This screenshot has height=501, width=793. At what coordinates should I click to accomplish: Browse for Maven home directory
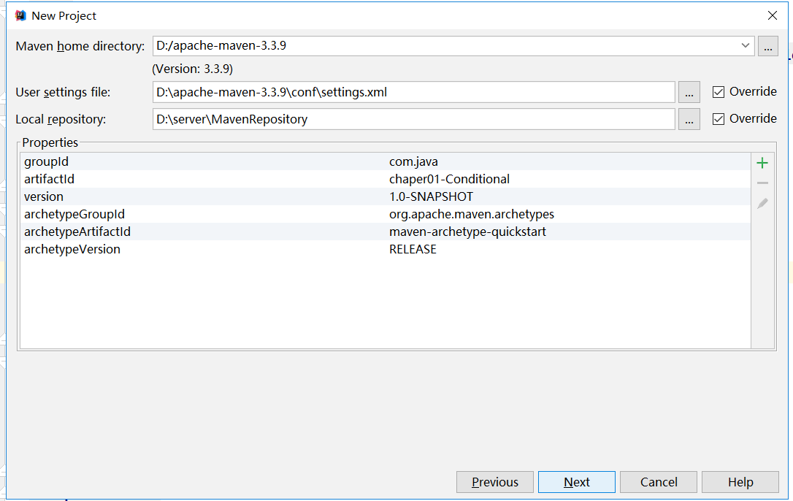(767, 46)
